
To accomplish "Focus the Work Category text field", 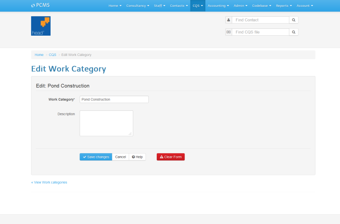I will 114,99.
